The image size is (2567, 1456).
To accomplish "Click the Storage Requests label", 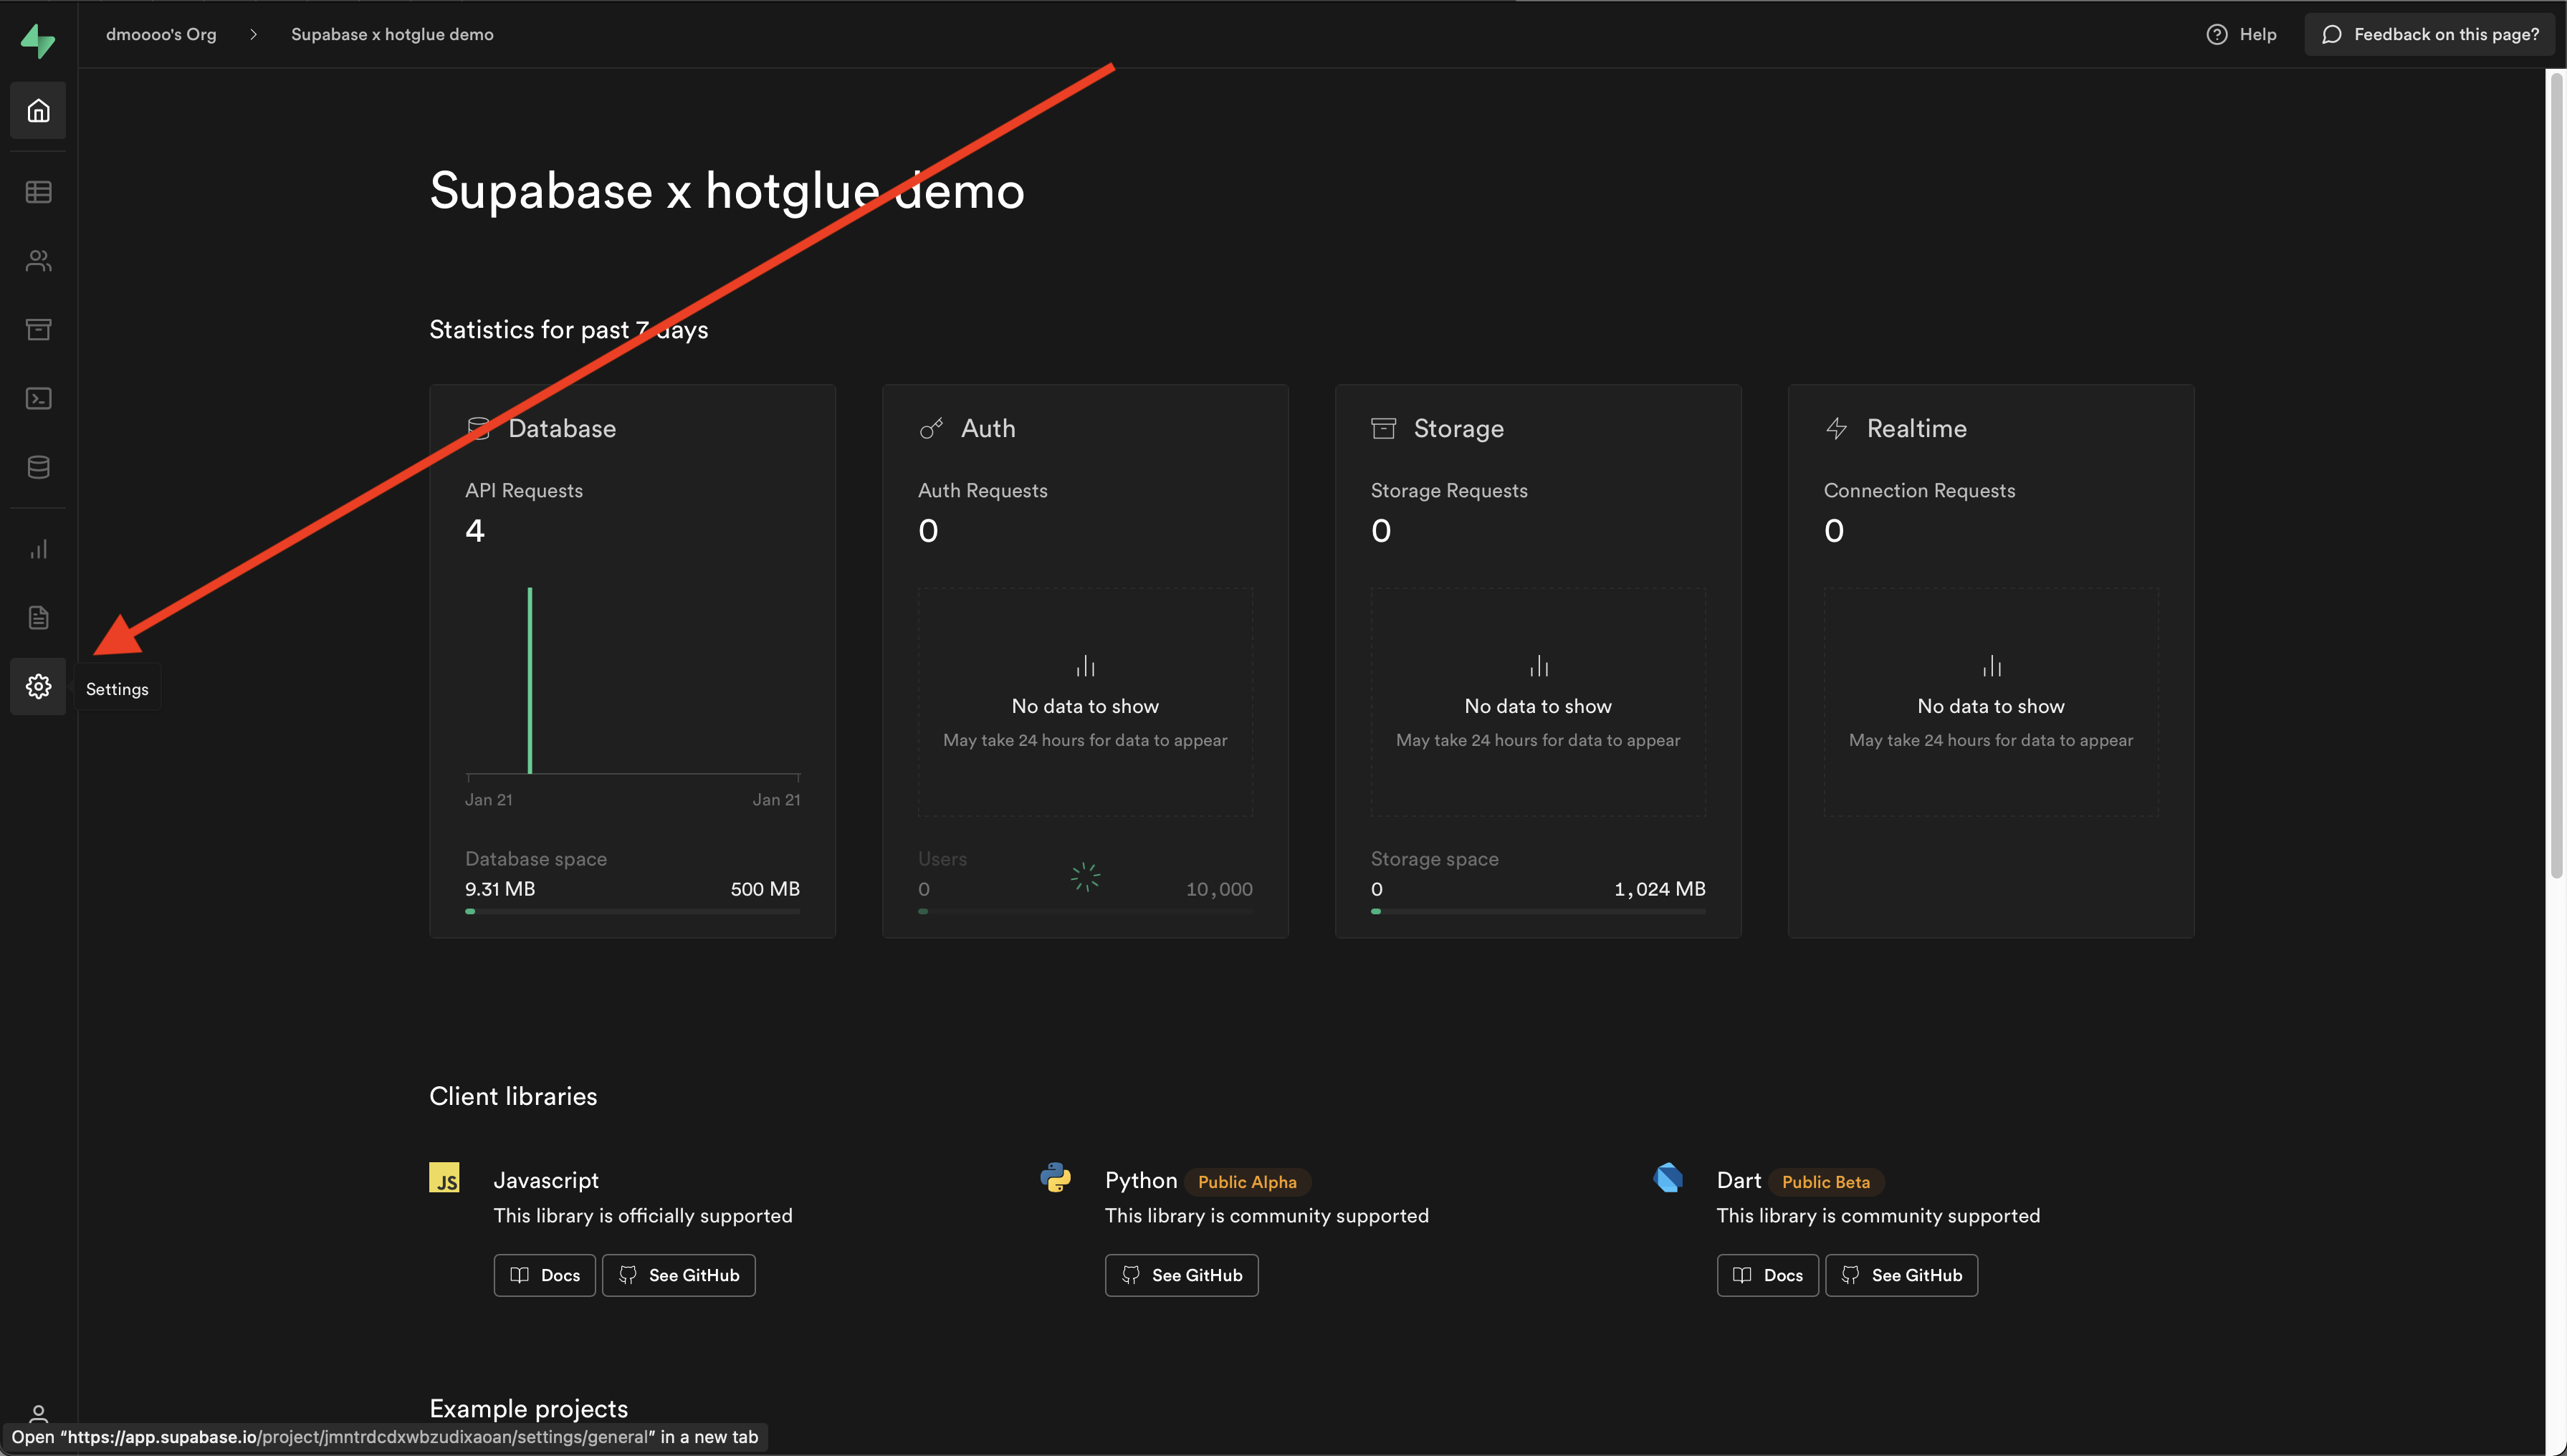I will (1449, 490).
